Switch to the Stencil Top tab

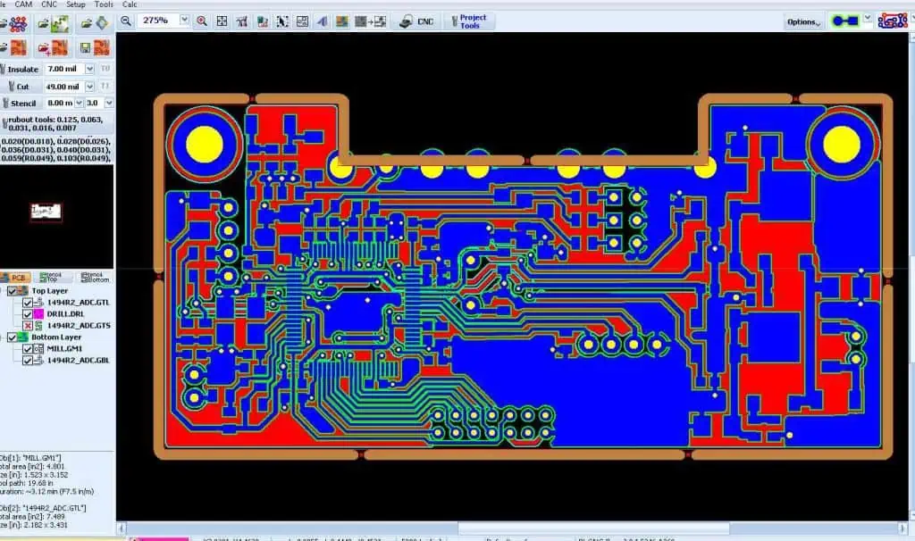pos(55,278)
